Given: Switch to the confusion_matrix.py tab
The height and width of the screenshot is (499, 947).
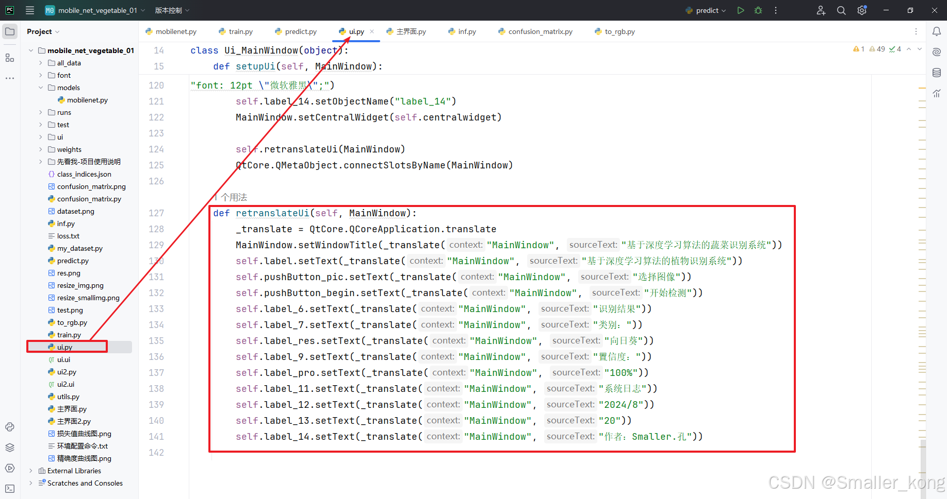Looking at the screenshot, I should (535, 31).
